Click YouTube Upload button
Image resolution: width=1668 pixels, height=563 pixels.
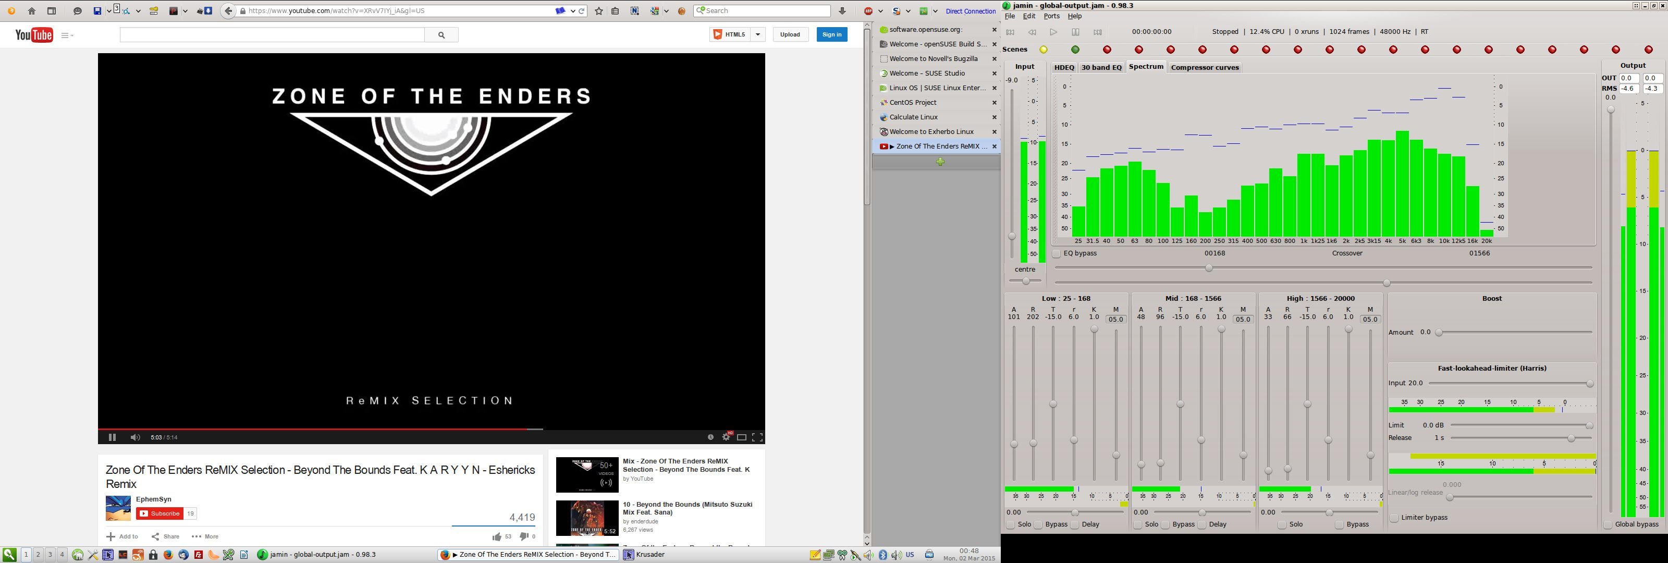point(790,35)
